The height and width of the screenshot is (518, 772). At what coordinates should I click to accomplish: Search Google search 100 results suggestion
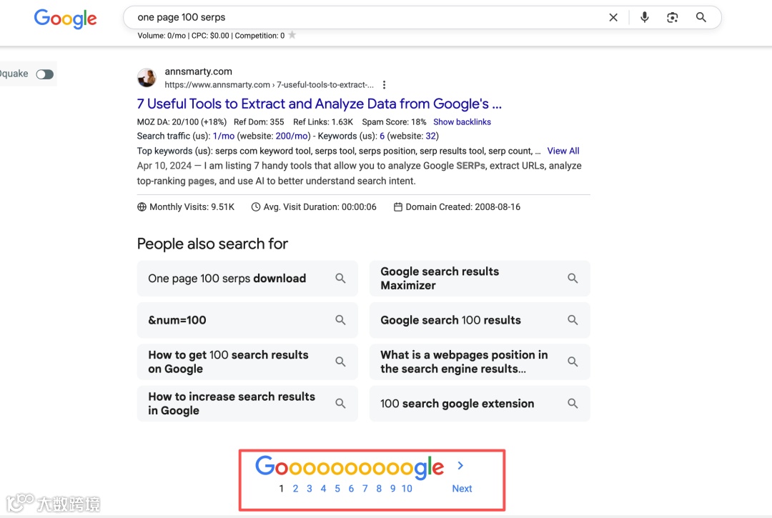click(x=480, y=320)
